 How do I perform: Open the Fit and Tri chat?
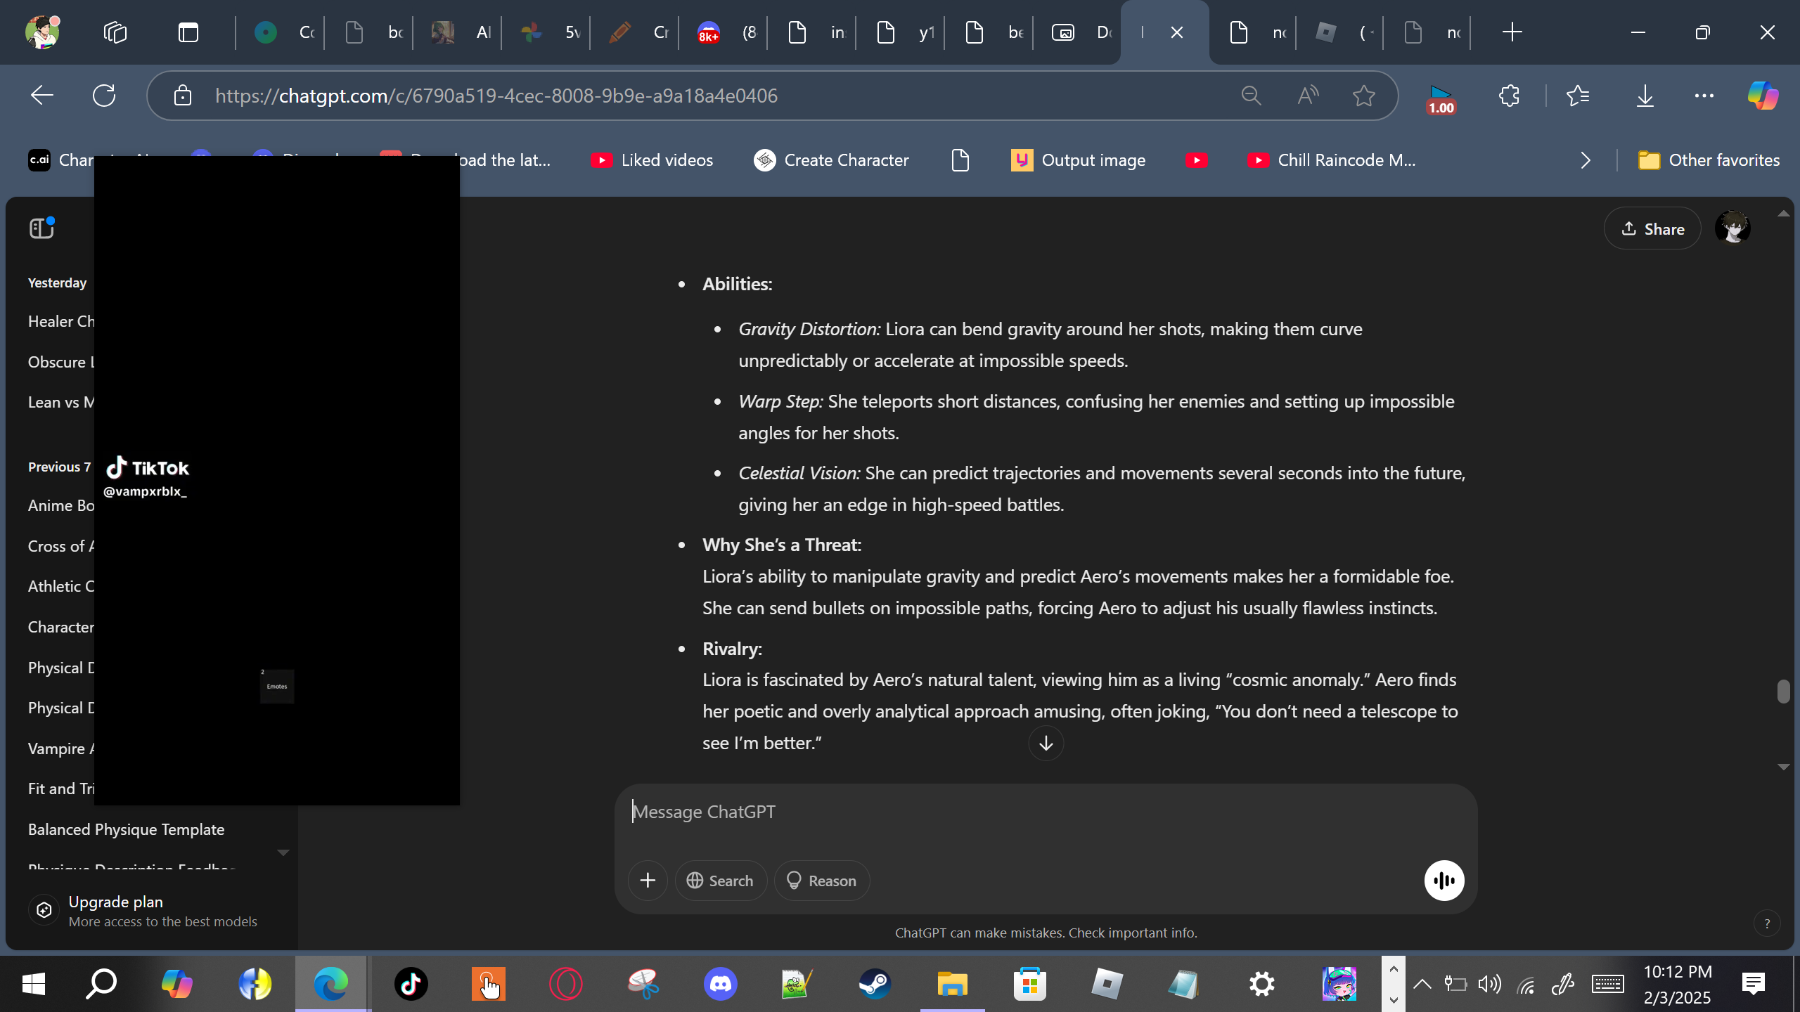[60, 789]
